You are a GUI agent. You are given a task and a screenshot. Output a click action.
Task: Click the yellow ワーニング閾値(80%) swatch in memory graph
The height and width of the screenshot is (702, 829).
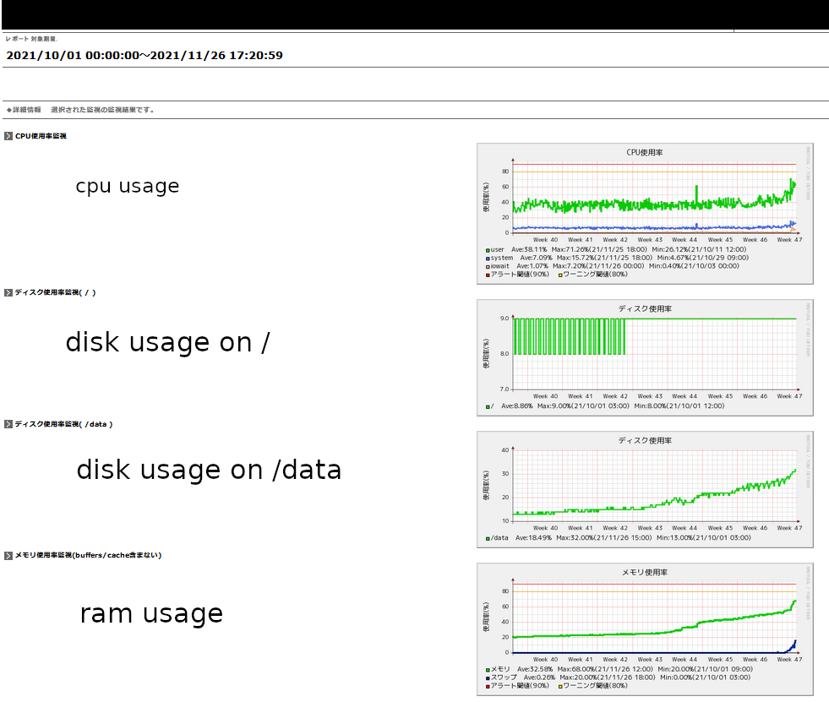point(560,686)
